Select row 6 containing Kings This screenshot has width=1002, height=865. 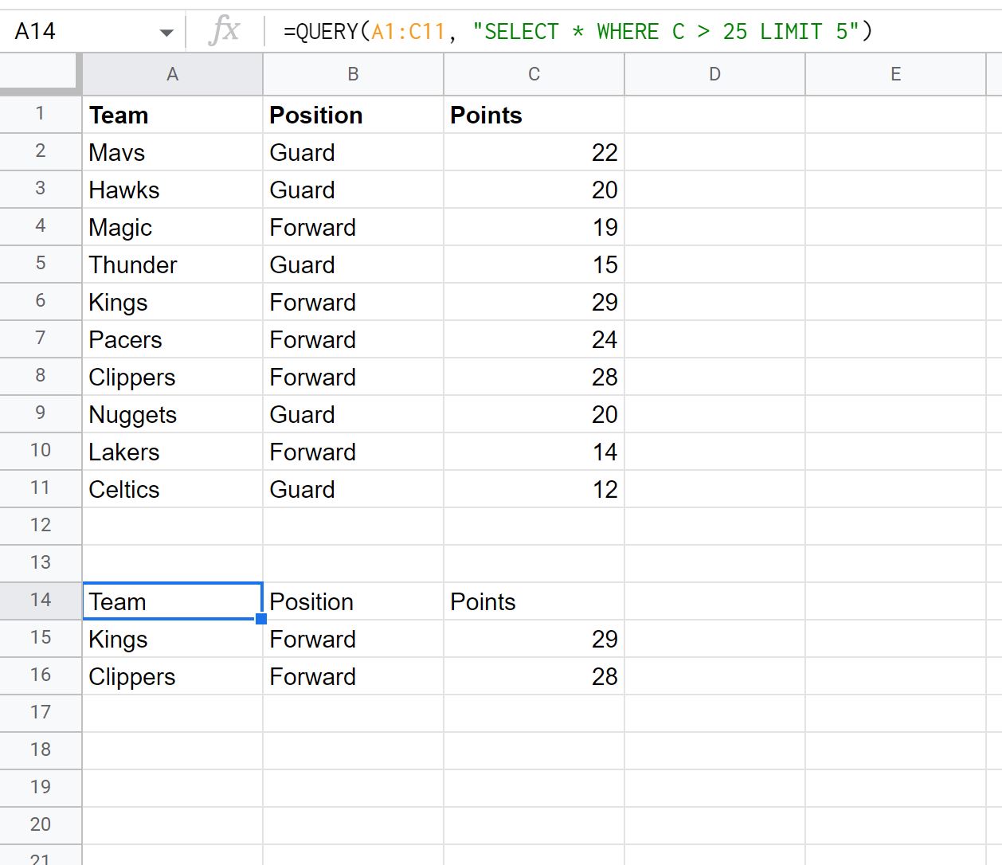click(40, 302)
